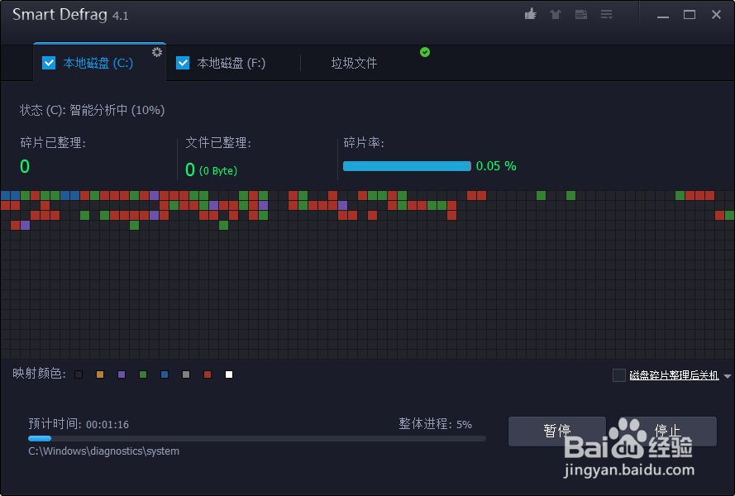Select the green map color swatch
The height and width of the screenshot is (496, 735).
[x=143, y=374]
